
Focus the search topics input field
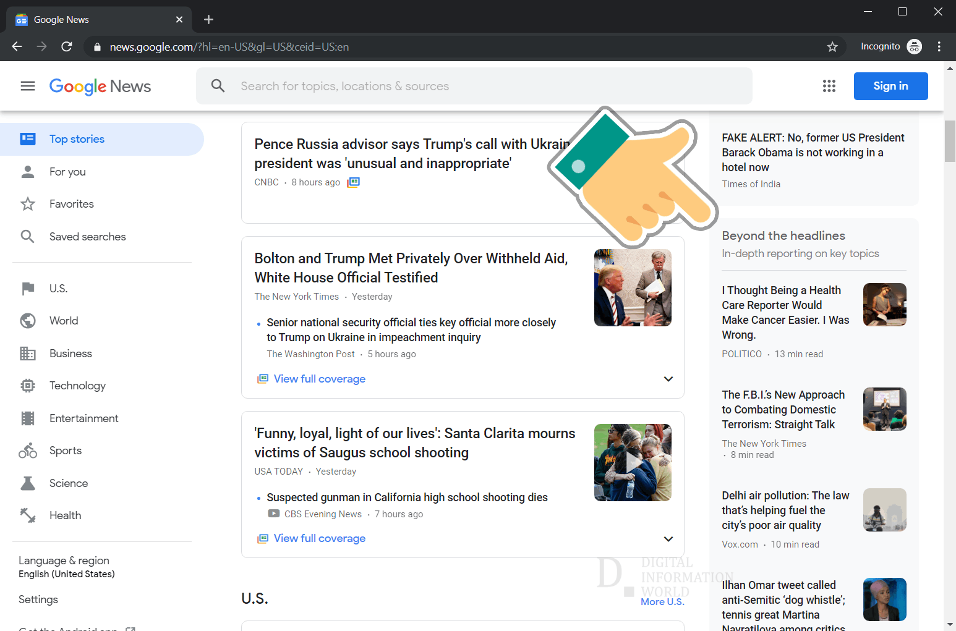coord(474,86)
